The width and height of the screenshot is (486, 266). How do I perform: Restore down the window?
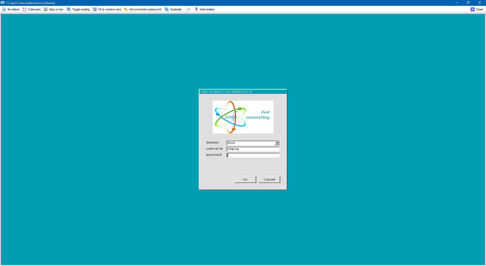tap(468, 3)
